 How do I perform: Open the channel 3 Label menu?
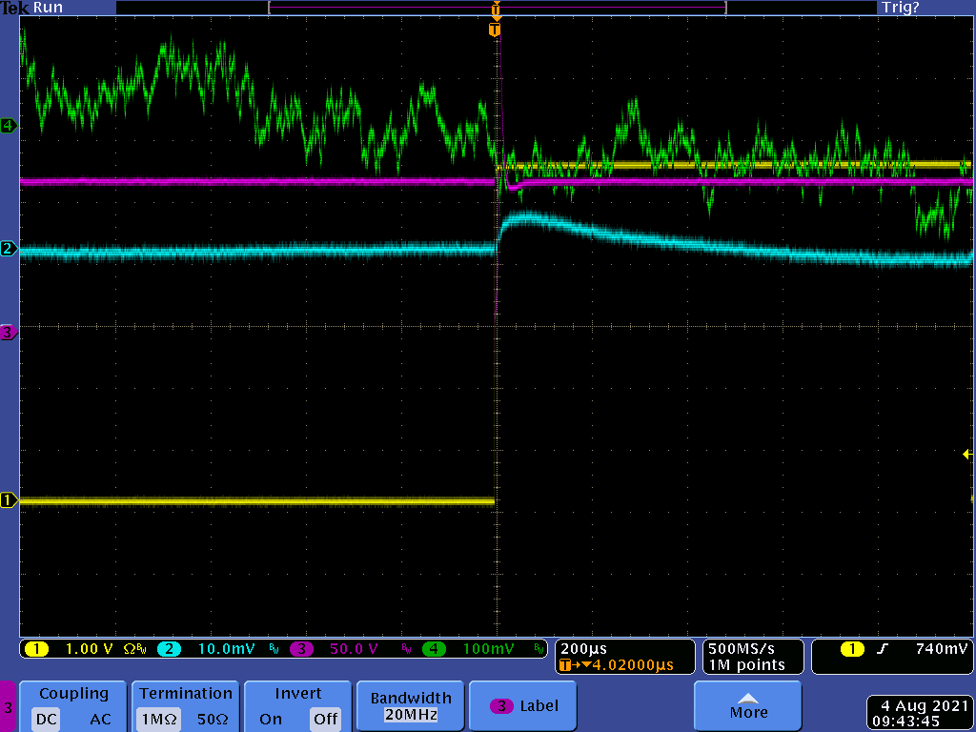click(538, 706)
